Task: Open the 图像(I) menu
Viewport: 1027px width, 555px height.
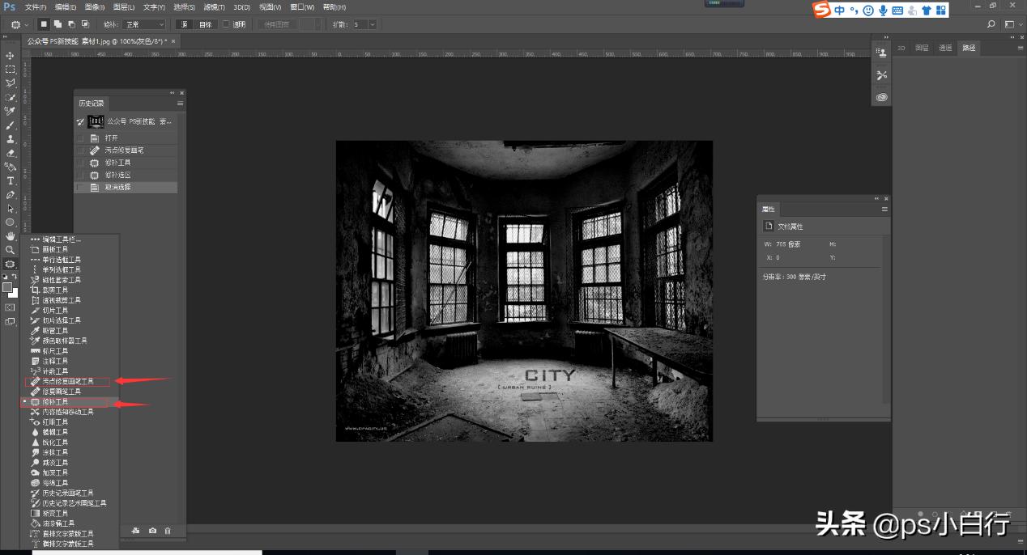Action: [x=95, y=6]
